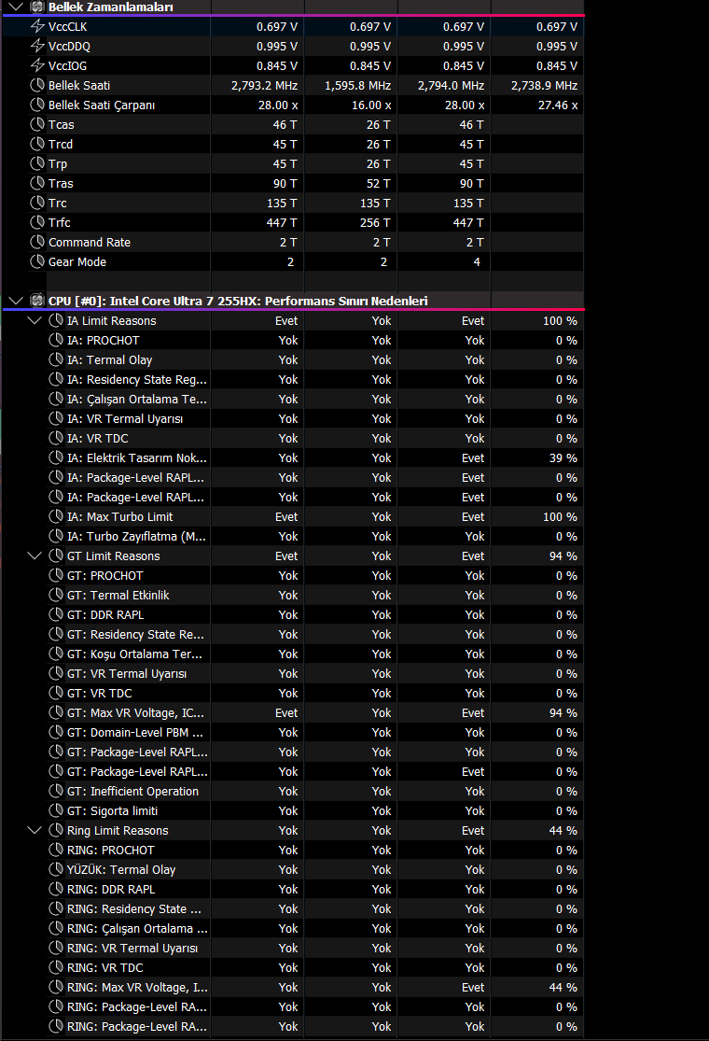
Task: Click the clock icon next to Bellek Saati Çarpanı
Action: tap(37, 105)
